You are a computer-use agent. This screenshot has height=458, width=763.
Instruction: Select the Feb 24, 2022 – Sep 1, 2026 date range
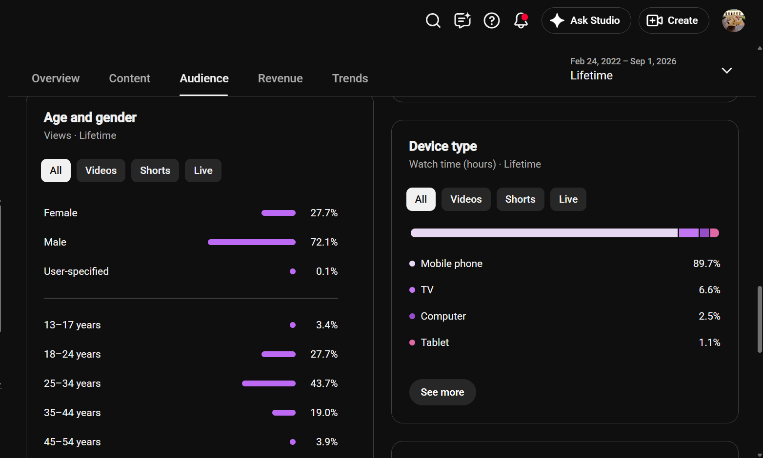(623, 61)
